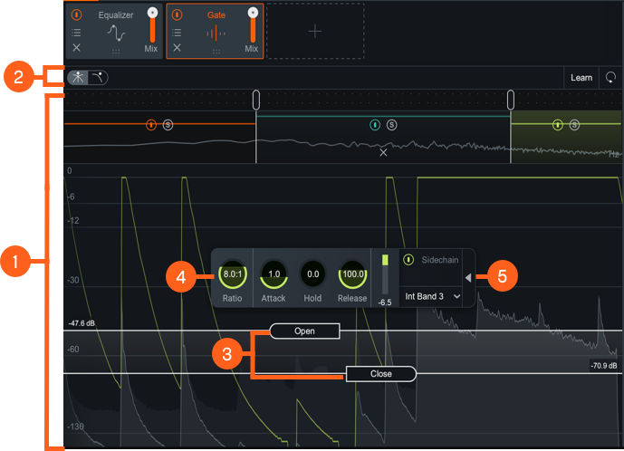624x451 pixels.
Task: Open the Equalizer module presets list icon
Action: pos(76,33)
